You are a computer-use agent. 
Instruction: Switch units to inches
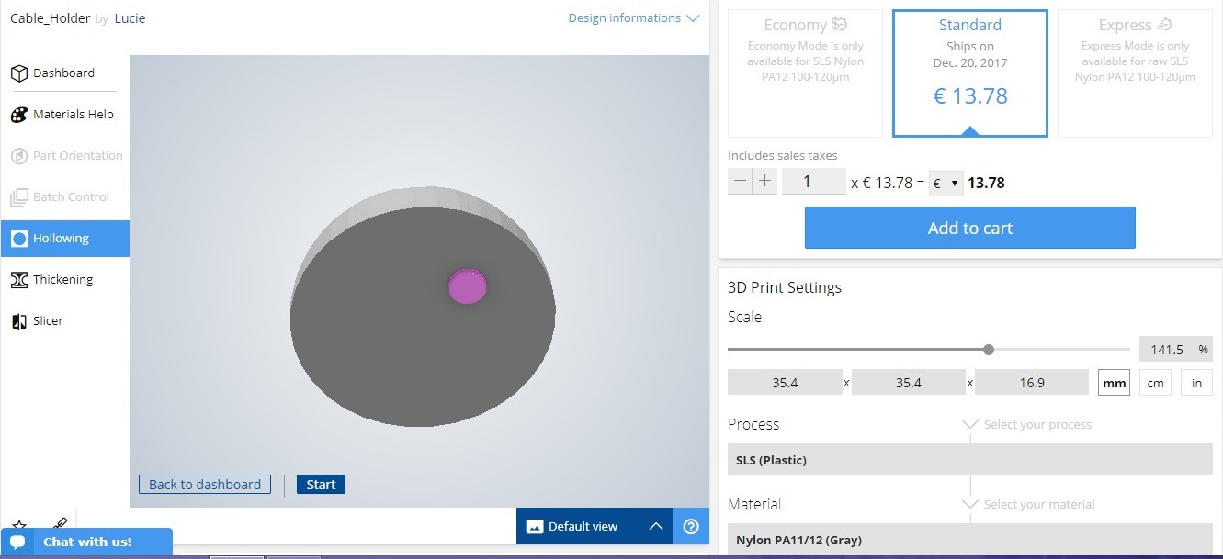1196,383
